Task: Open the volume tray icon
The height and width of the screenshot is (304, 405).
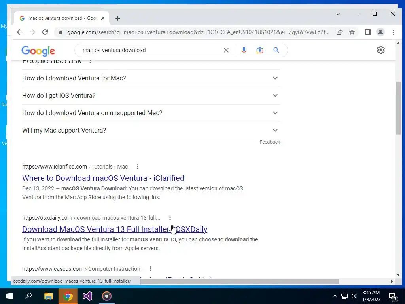Action: 354,296
